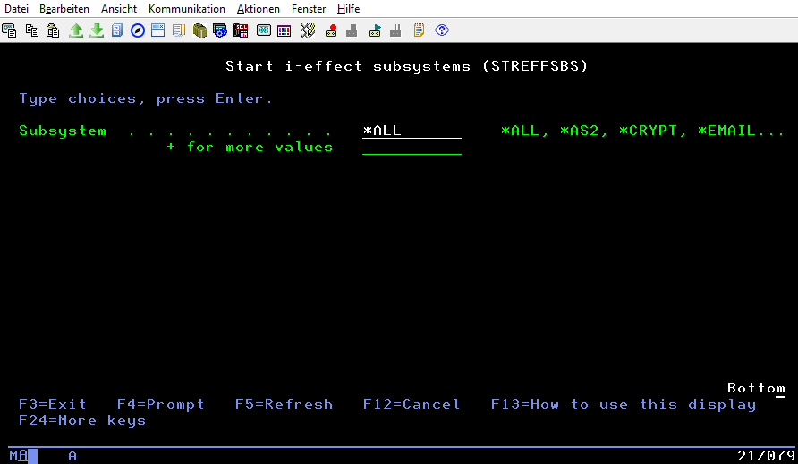Viewport: 798px width, 464px height.
Task: Open the Kommunikation menu
Action: point(187,9)
